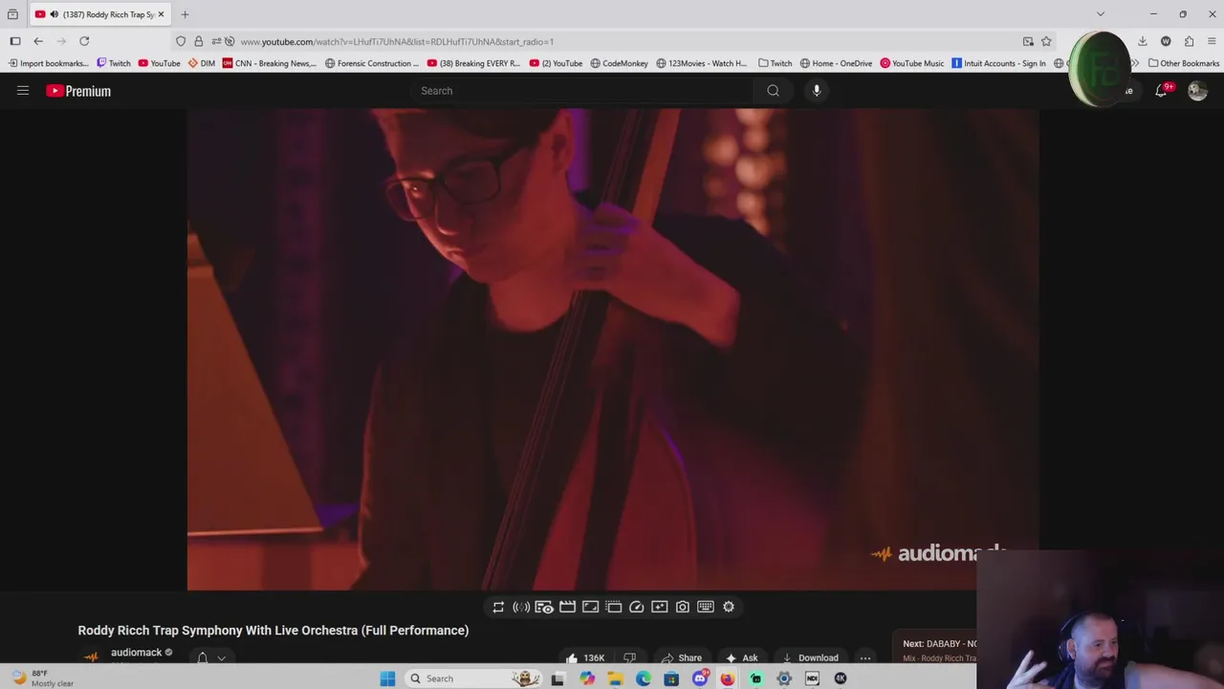The height and width of the screenshot is (689, 1224).
Task: Open audiomack channel avatar
Action: [91, 657]
